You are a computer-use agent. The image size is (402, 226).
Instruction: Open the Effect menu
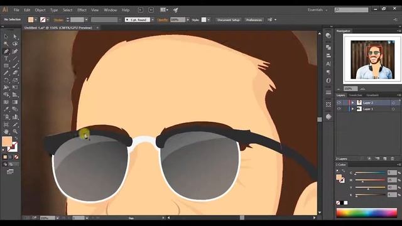point(82,10)
